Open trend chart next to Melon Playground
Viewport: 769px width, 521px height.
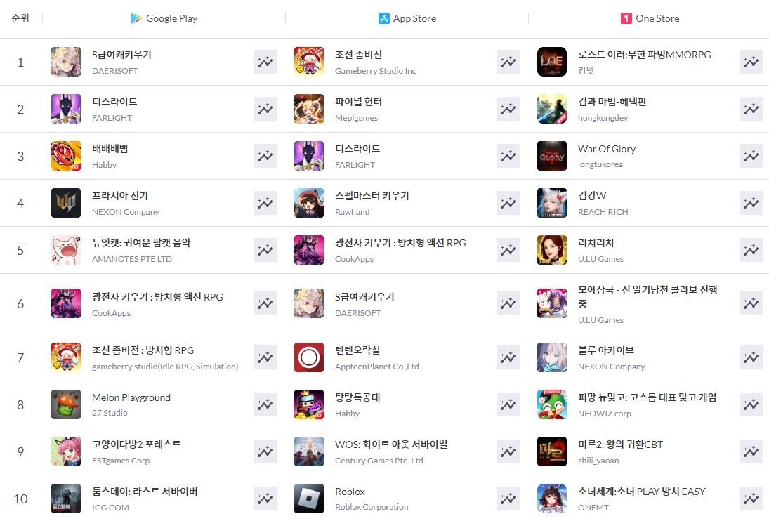(x=265, y=404)
